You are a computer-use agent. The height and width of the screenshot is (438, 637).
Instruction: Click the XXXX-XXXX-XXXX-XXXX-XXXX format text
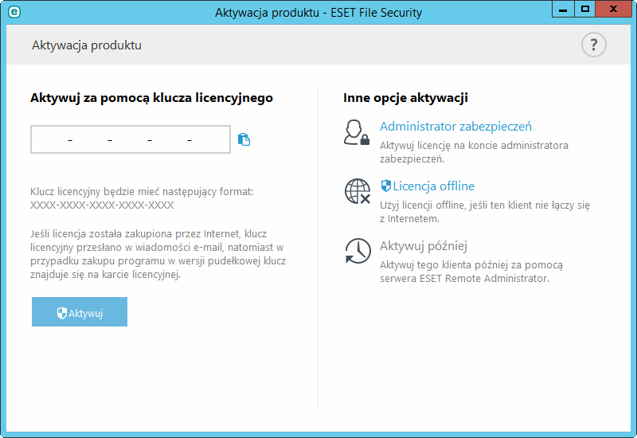click(x=102, y=205)
